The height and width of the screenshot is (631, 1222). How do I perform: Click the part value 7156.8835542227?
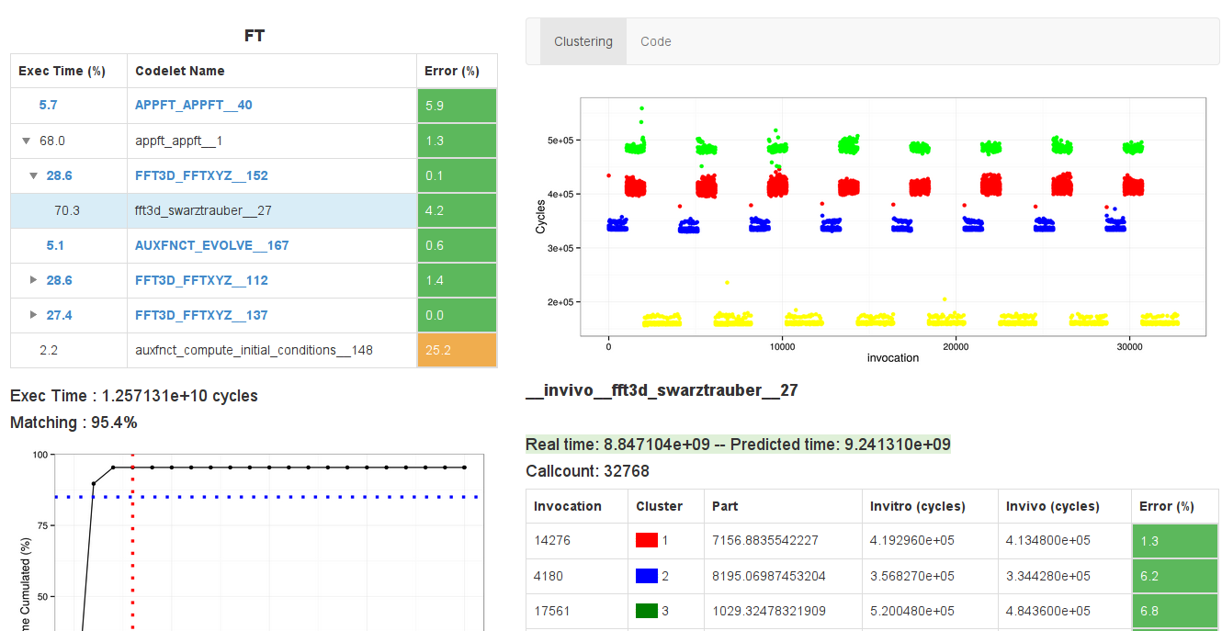coord(765,541)
